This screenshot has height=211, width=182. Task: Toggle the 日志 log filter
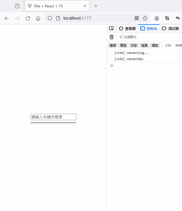point(134,45)
